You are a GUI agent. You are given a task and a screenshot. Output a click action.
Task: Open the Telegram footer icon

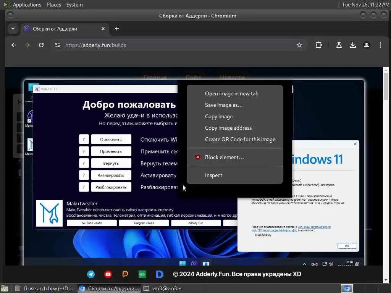tap(91, 274)
